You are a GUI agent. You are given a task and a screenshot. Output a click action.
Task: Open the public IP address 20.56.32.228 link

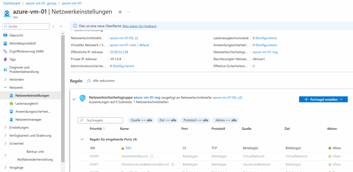tap(119, 52)
